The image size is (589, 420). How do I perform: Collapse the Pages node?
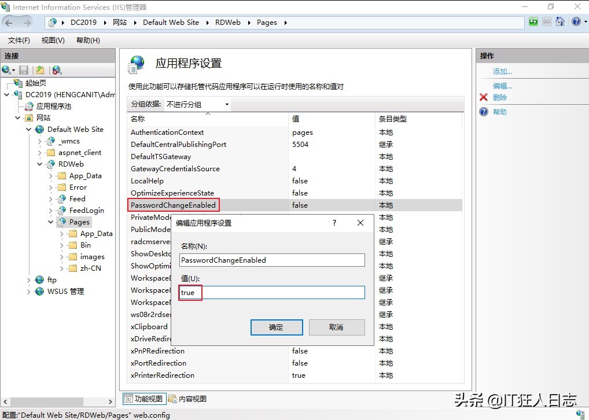pyautogui.click(x=51, y=222)
